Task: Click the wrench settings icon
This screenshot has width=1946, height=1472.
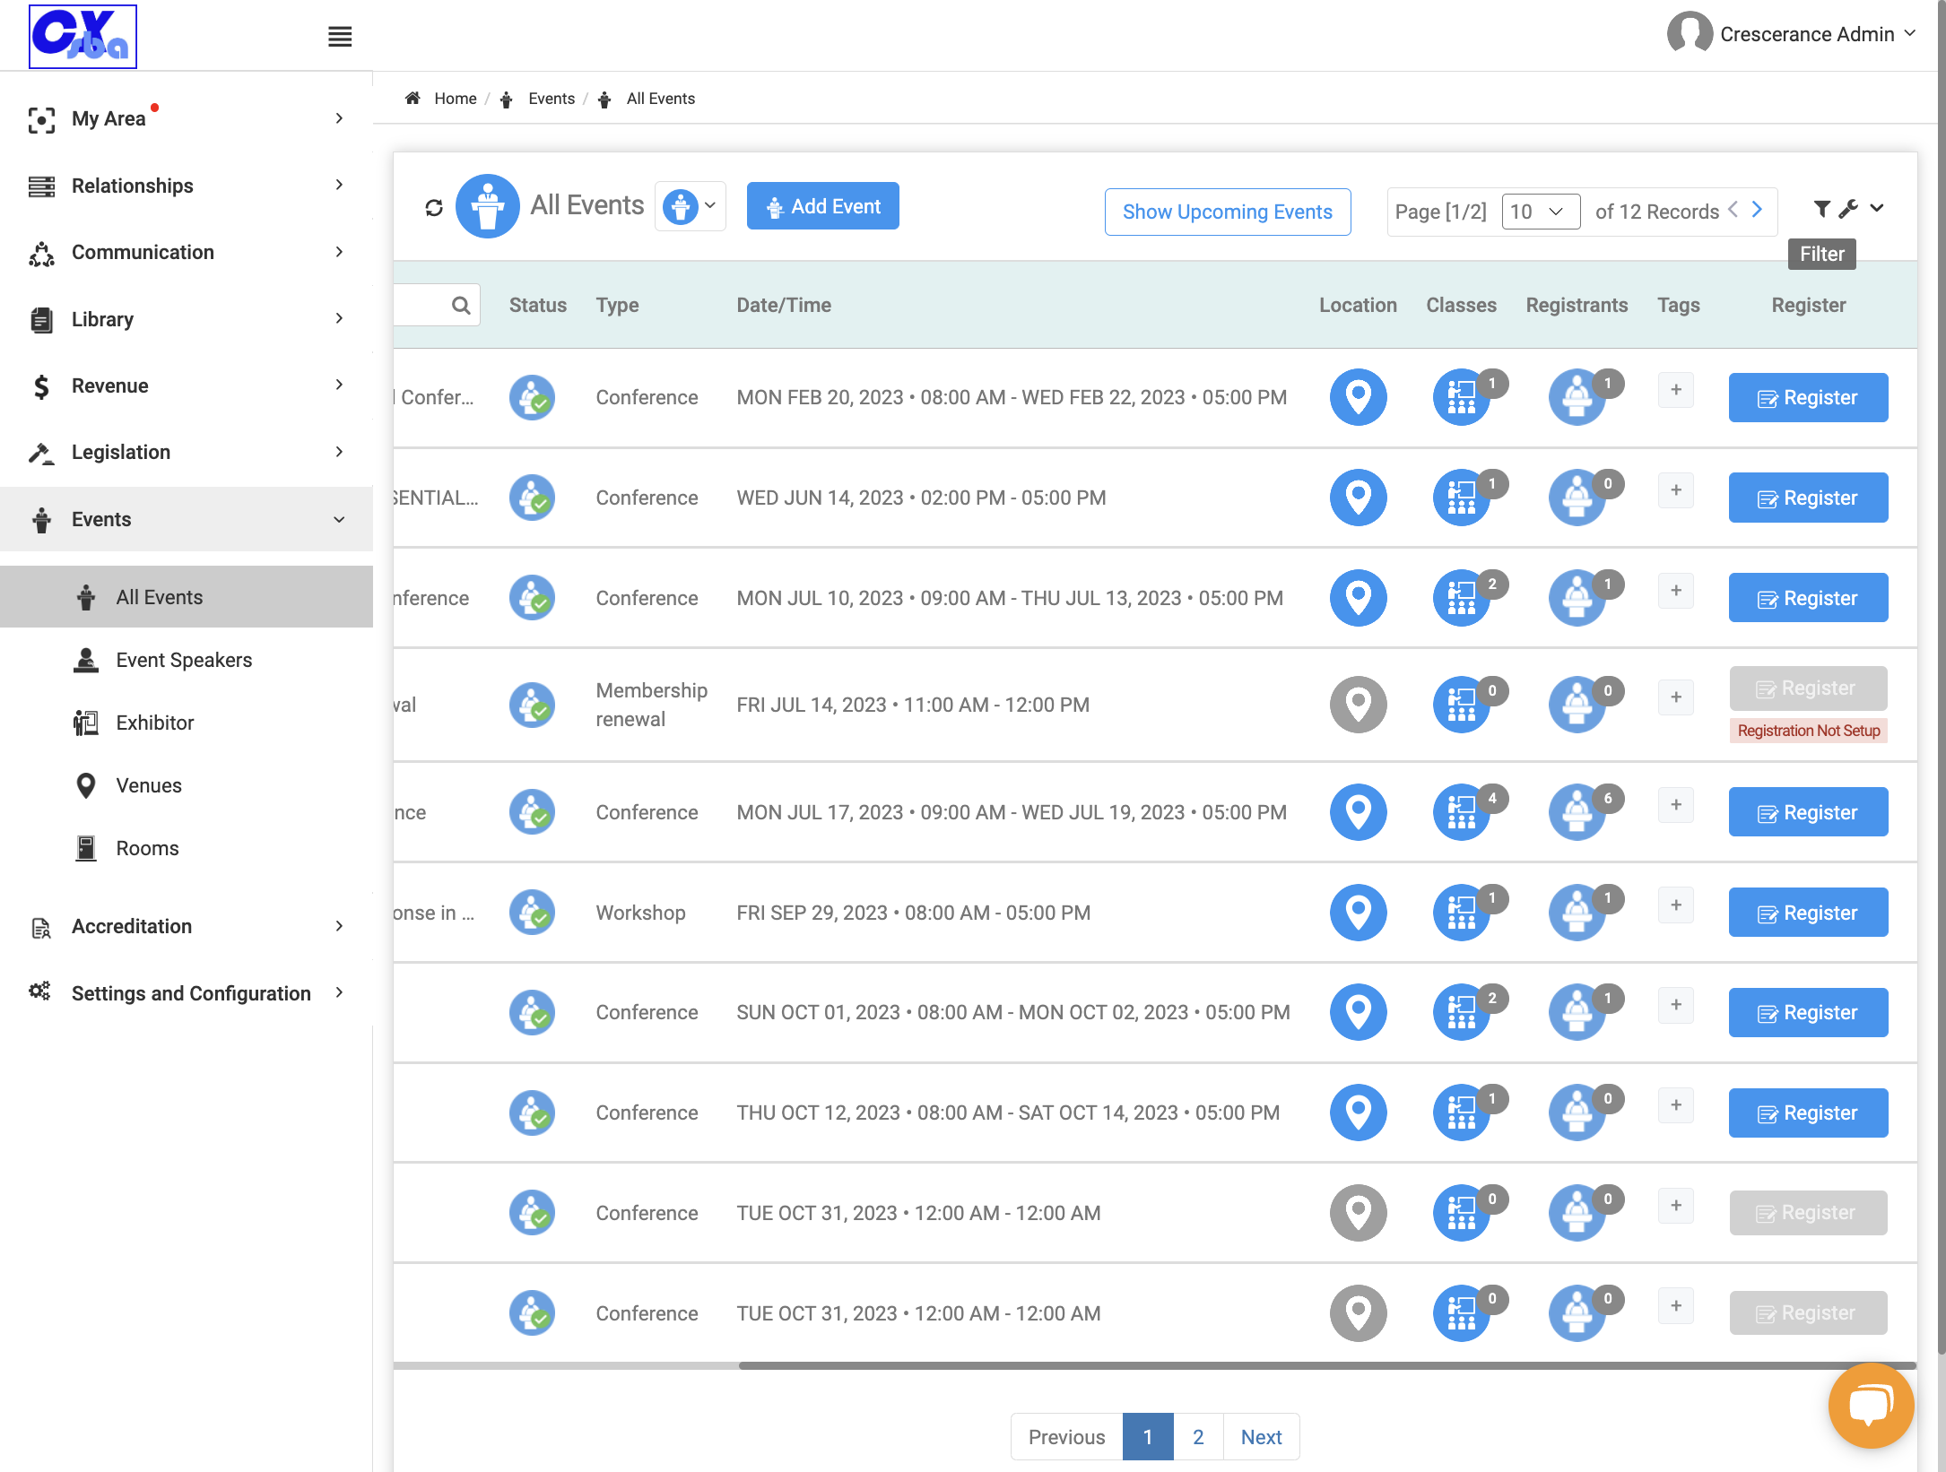Action: click(x=1848, y=209)
